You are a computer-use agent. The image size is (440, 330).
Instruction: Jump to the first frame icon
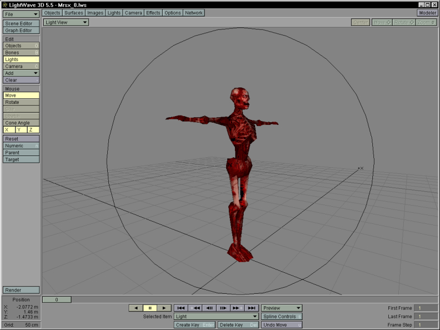tap(181, 308)
